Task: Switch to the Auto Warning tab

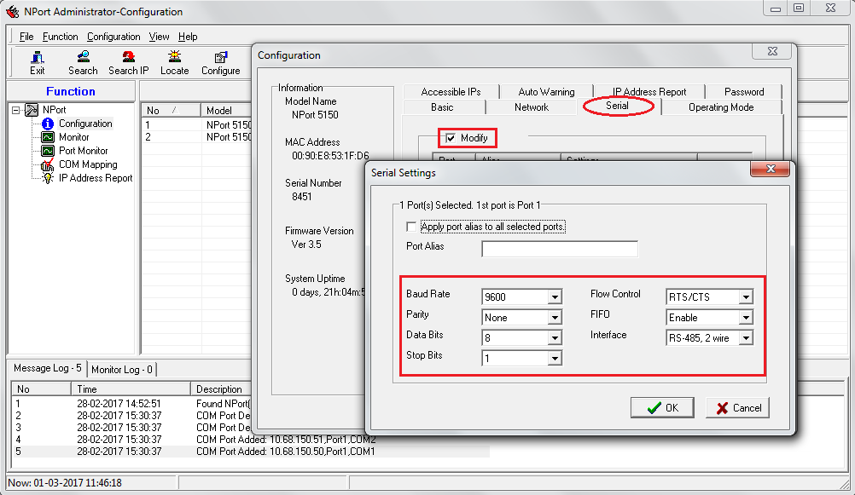Action: (546, 91)
